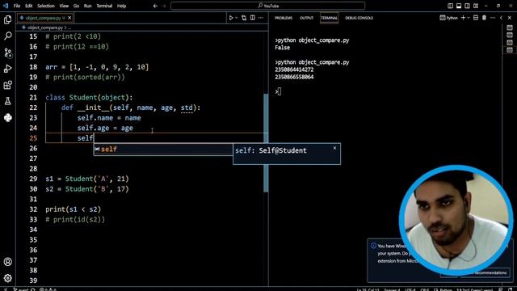Click the object_compare.py breadcrumb
Viewport: 517px width, 291px height.
45,27
